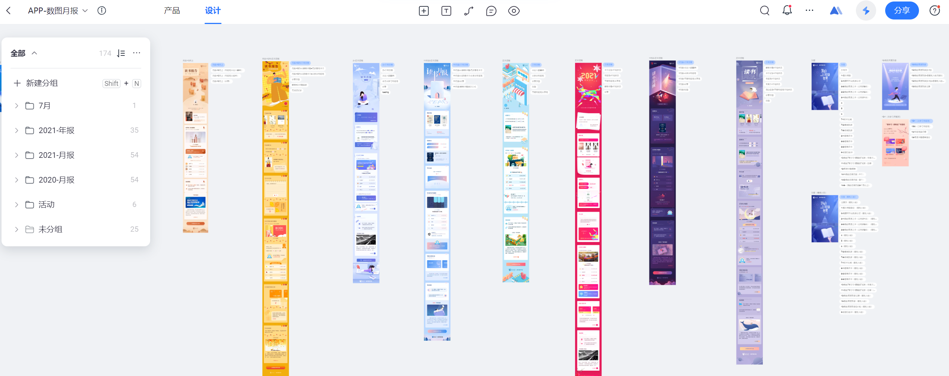
Task: Expand the 2021-年报 folder arrow
Action: tap(17, 130)
